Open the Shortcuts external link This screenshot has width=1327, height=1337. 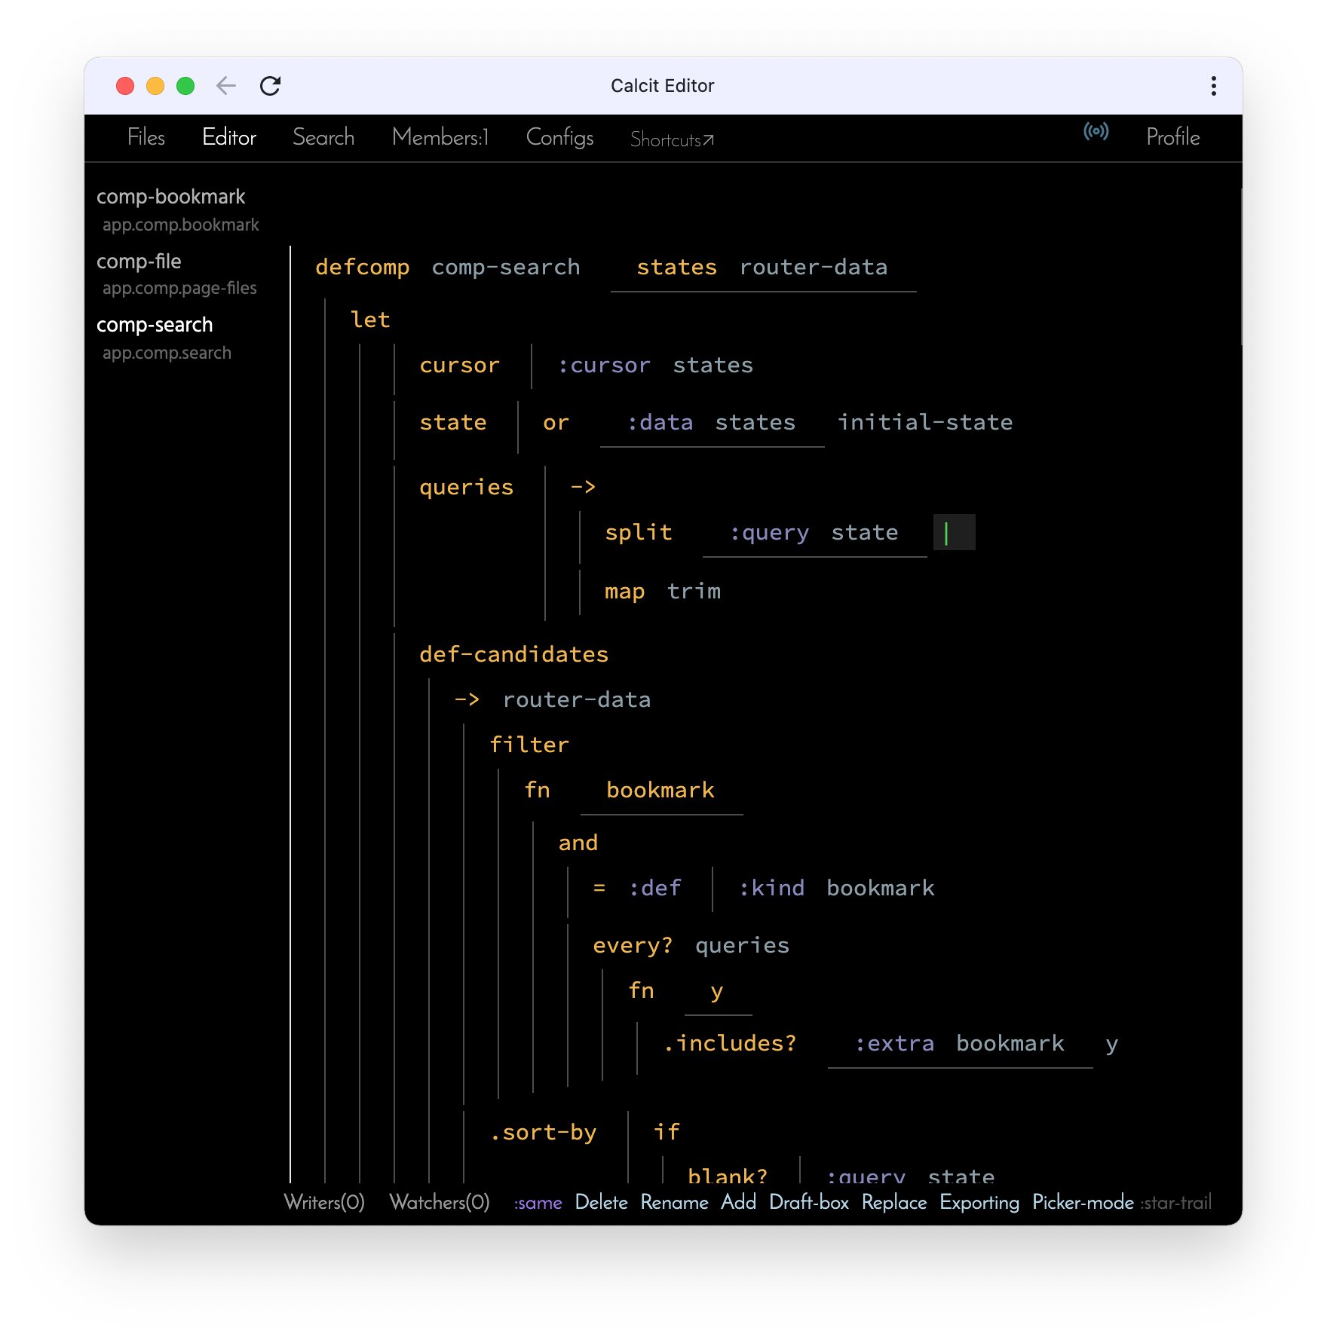click(x=672, y=139)
